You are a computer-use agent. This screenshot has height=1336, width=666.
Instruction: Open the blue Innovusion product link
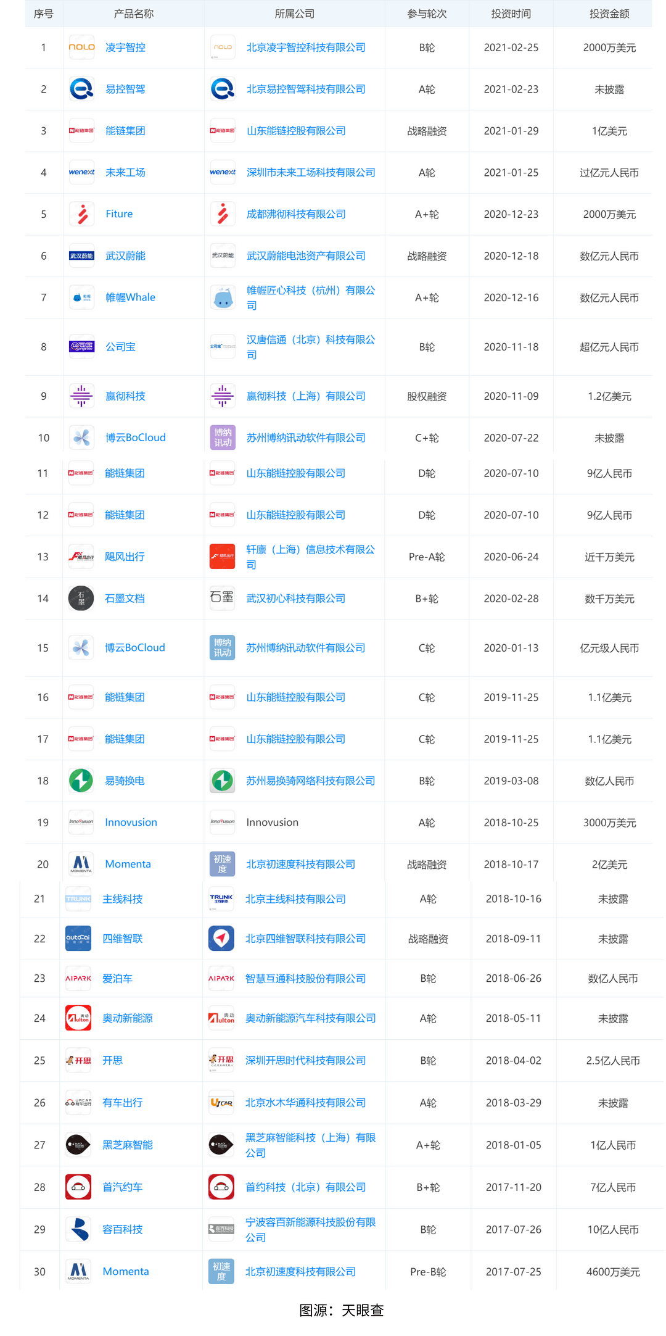click(131, 822)
